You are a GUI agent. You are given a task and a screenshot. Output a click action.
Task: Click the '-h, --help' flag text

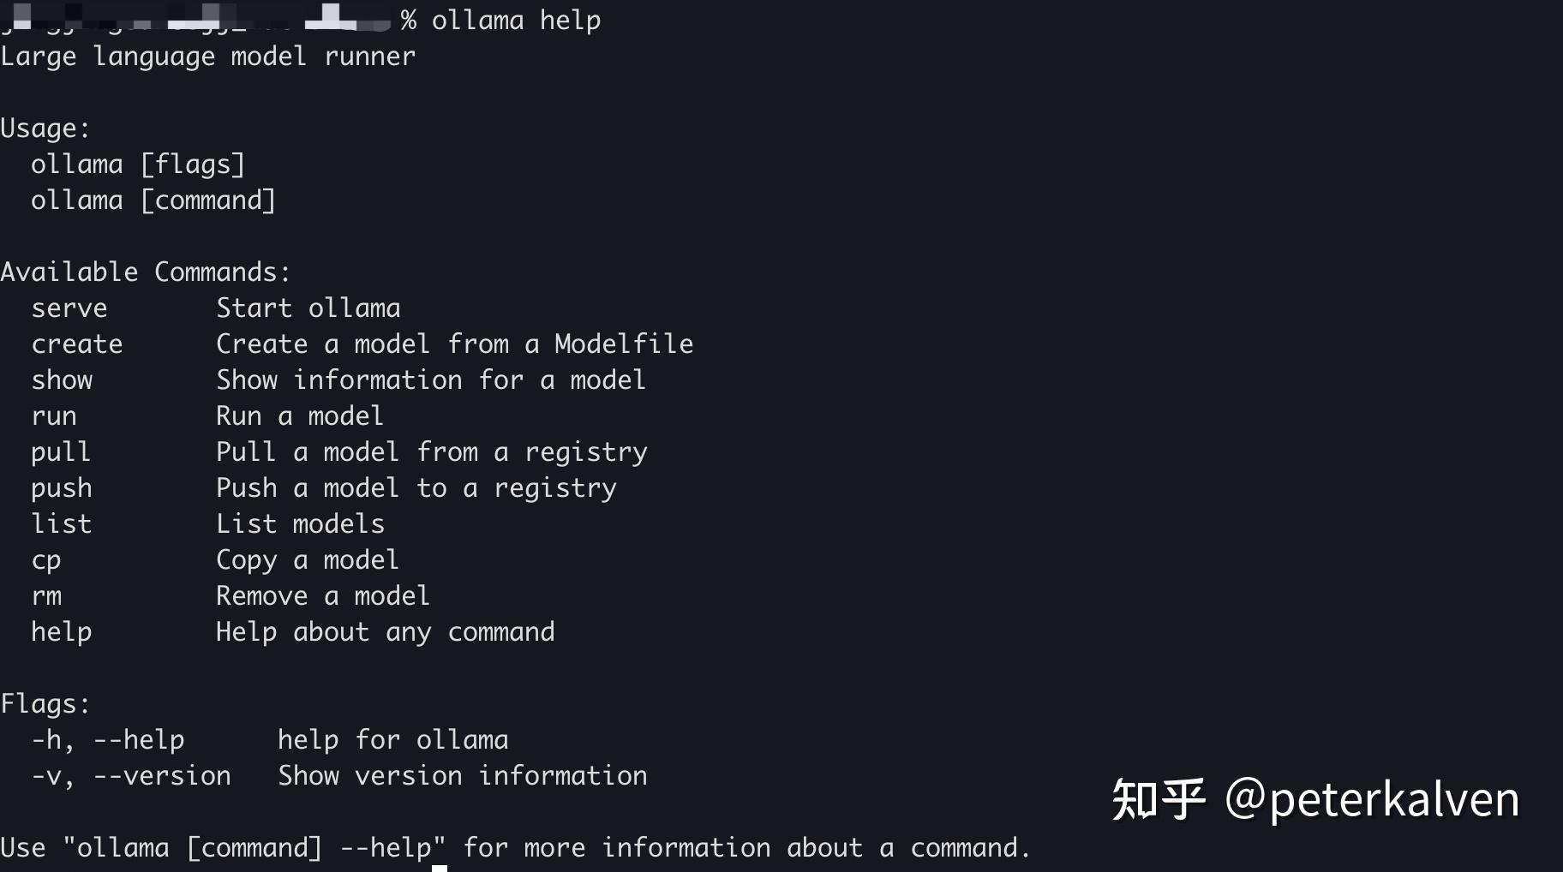click(108, 741)
